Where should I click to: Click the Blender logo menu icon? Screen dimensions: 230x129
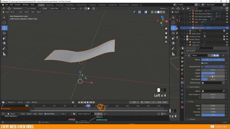(x=3, y=5)
